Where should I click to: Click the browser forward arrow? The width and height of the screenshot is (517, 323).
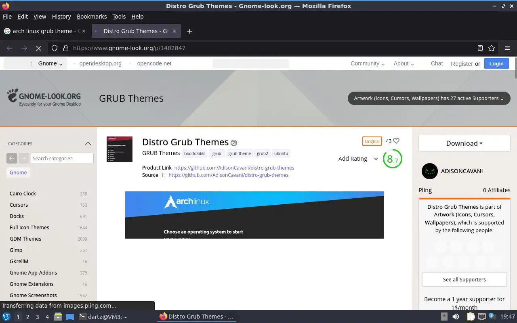coord(24,48)
